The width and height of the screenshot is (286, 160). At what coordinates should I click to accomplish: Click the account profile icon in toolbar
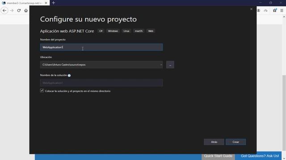click(259, 11)
